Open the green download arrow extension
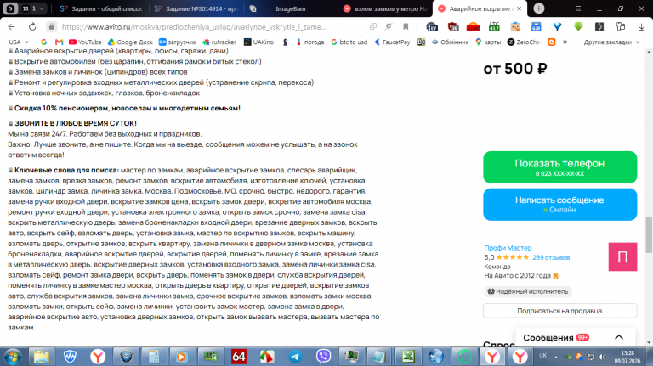The height and width of the screenshot is (366, 653). 578,27
